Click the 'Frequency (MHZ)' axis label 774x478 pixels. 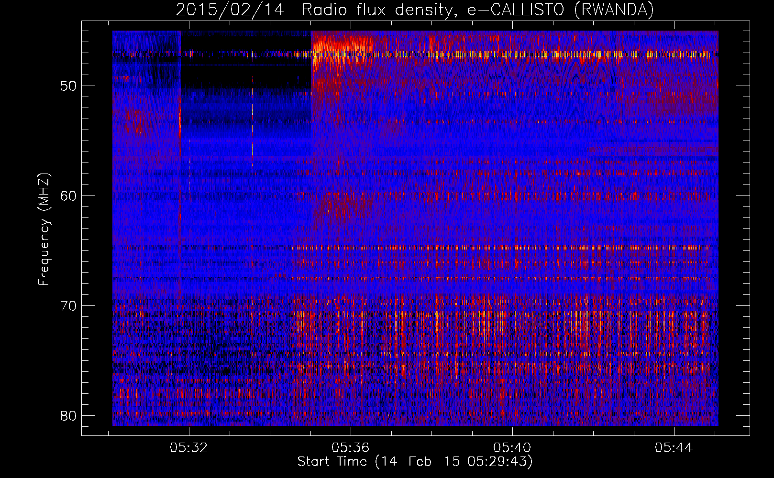[x=44, y=230]
